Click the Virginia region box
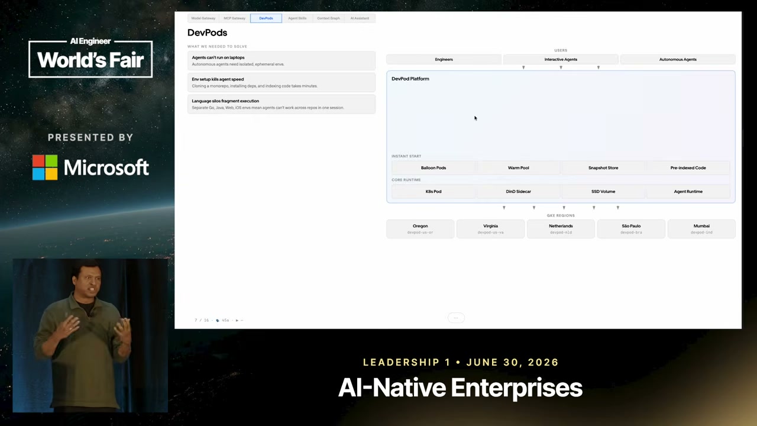The width and height of the screenshot is (757, 426). point(490,229)
